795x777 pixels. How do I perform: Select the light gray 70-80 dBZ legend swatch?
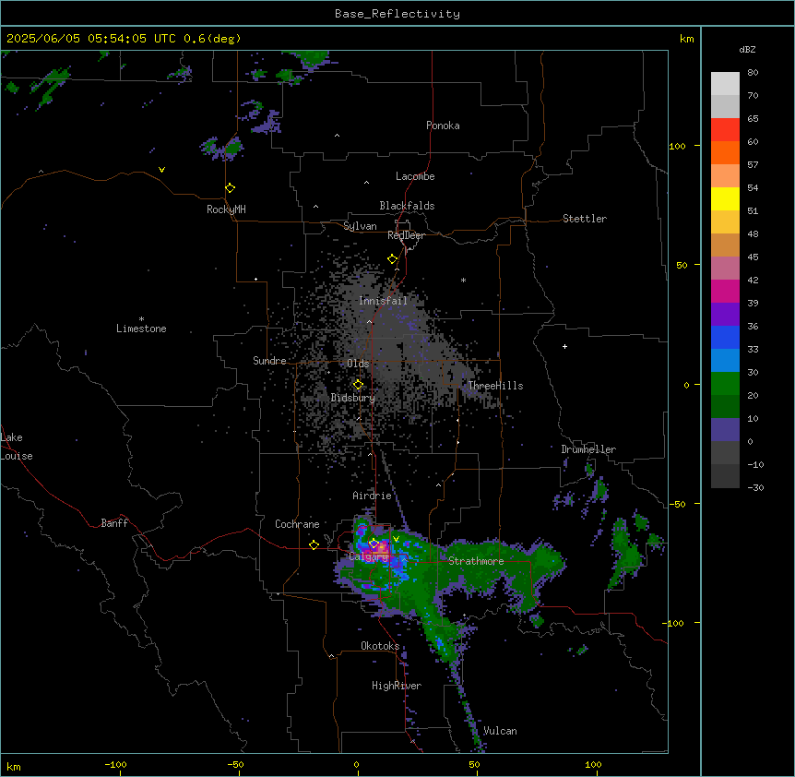(x=725, y=84)
